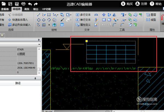Select the Point drawing tool
This screenshot has height=112, width=164.
(x=49, y=25)
